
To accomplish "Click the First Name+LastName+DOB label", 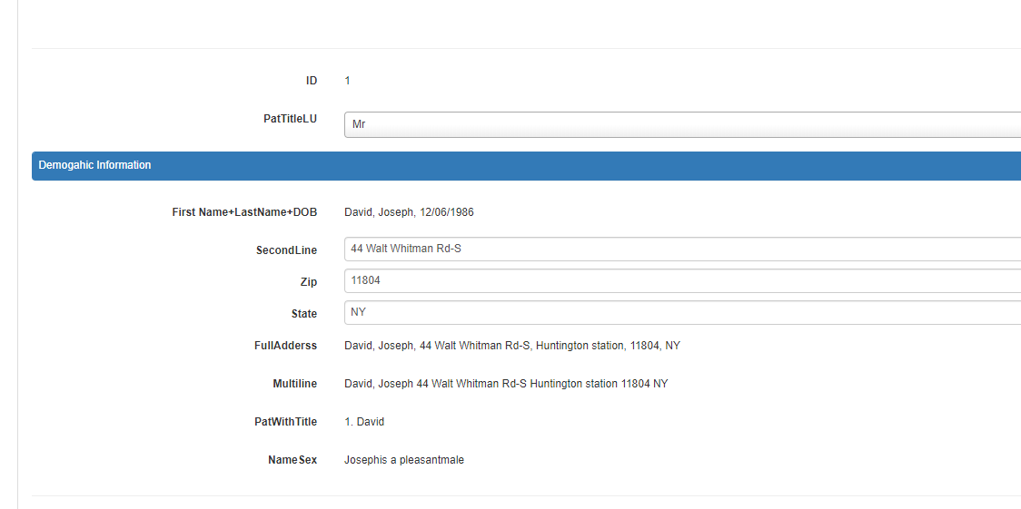I will pyautogui.click(x=245, y=212).
